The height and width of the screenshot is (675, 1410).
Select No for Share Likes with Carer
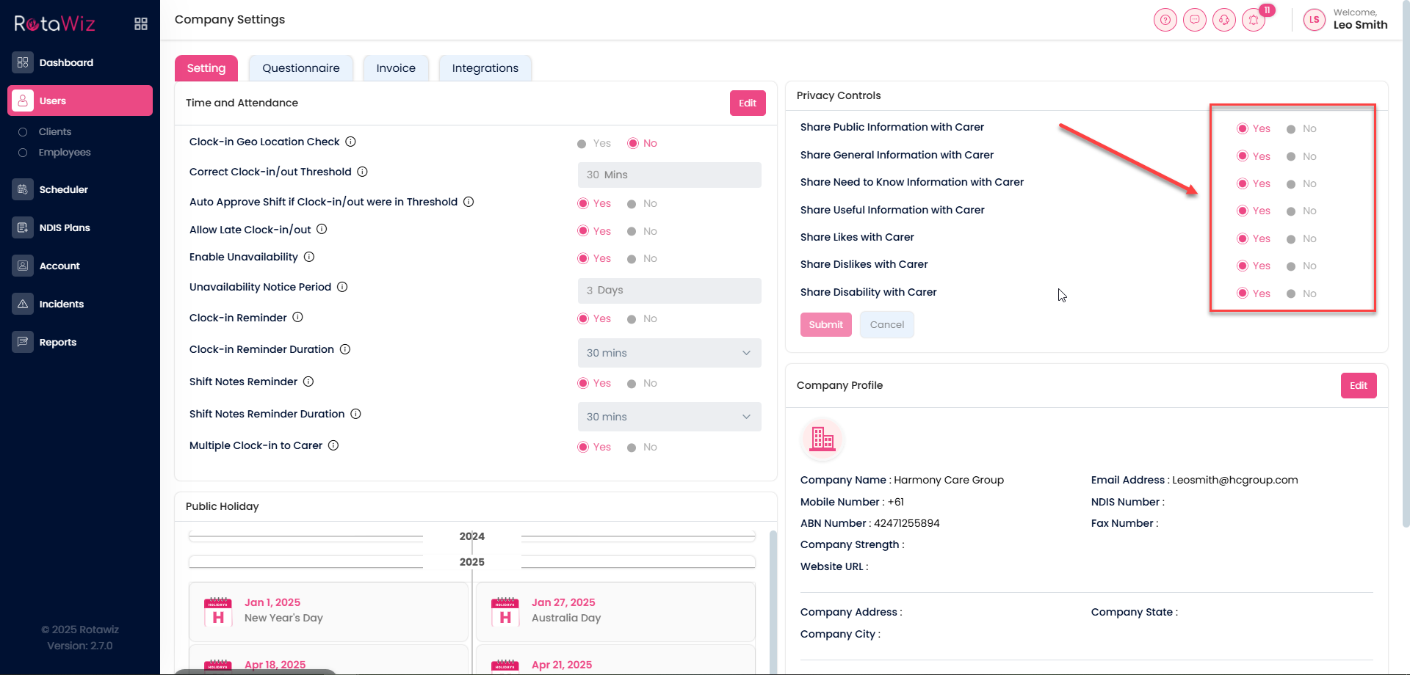coord(1291,239)
